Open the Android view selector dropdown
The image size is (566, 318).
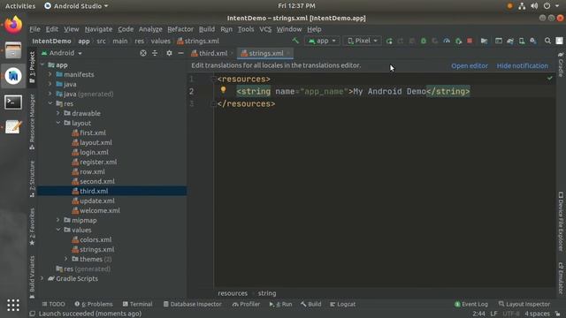click(62, 53)
